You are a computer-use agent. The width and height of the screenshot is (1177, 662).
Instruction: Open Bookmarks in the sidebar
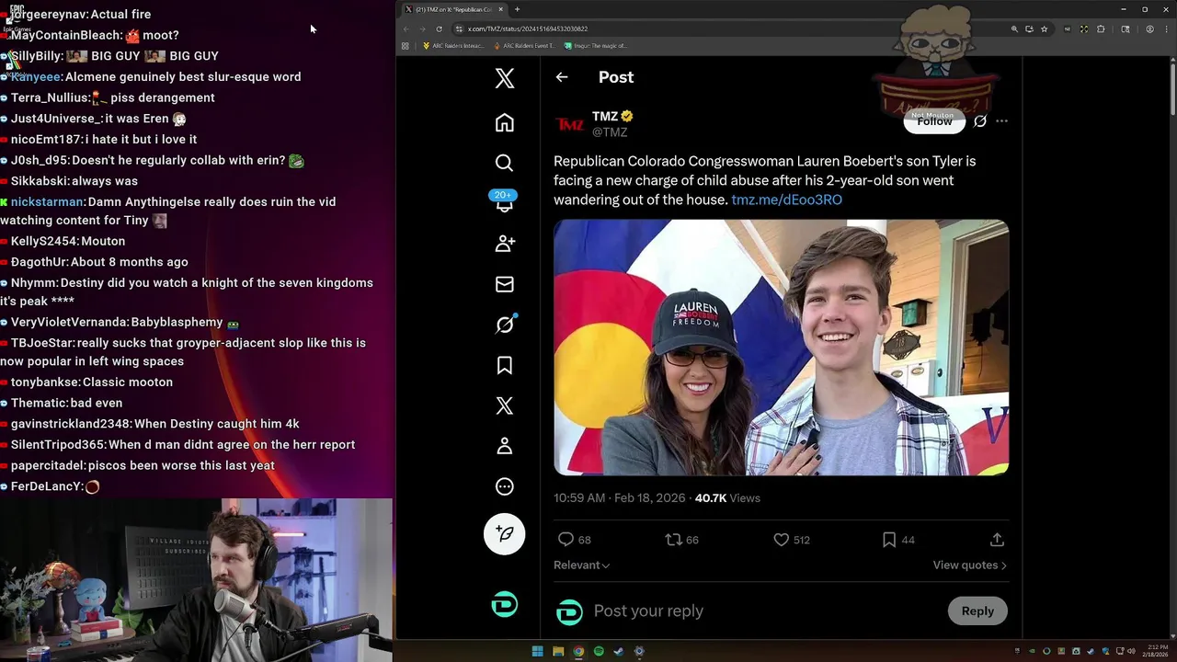[x=504, y=365]
